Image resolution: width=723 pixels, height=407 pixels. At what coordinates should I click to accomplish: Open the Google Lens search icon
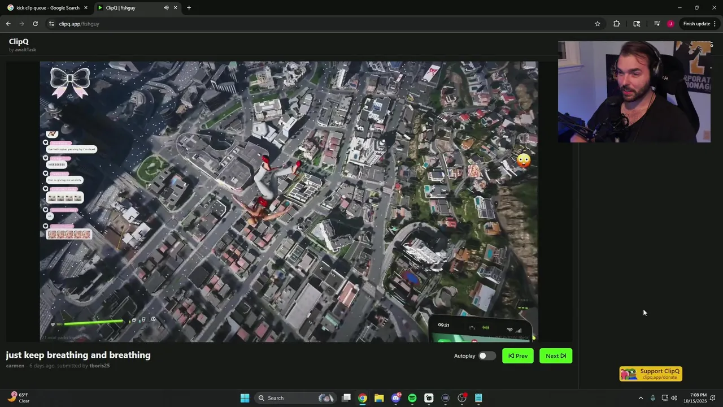[637, 24]
